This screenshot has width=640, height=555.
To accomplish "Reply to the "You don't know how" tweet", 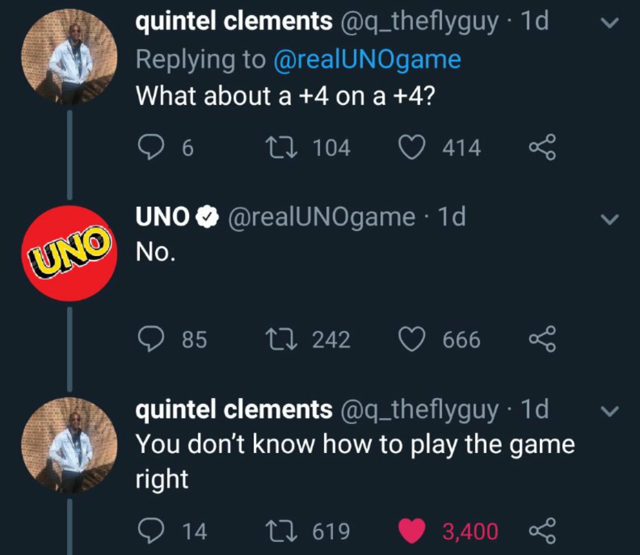I will [151, 531].
